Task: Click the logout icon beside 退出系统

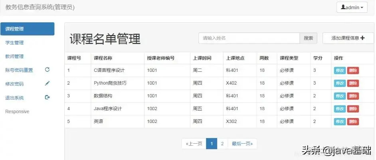Action: [x=47, y=97]
